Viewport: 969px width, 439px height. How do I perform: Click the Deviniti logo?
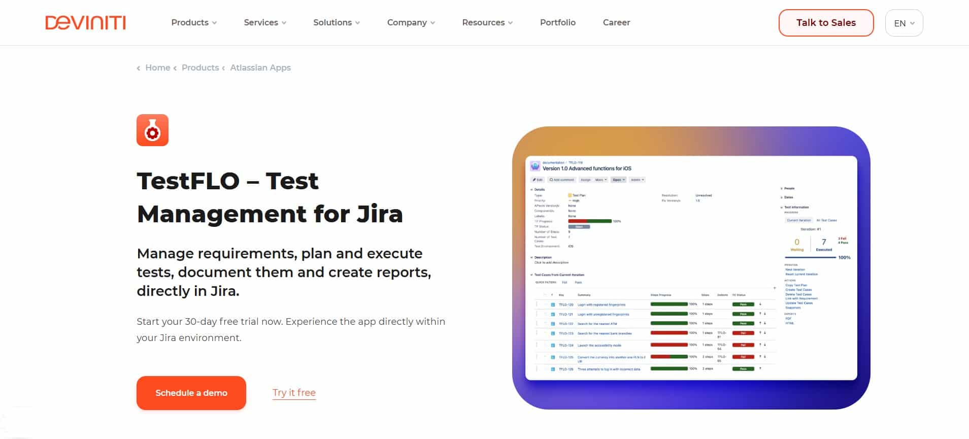coord(85,22)
